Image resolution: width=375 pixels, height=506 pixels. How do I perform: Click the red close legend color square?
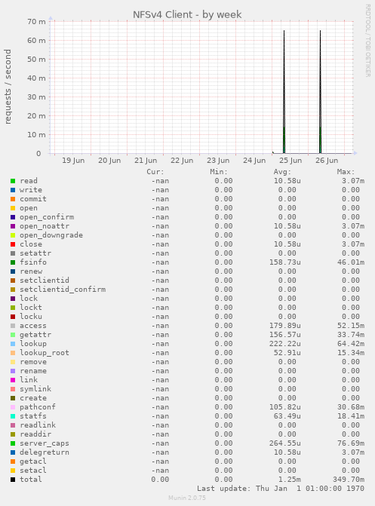point(13,244)
